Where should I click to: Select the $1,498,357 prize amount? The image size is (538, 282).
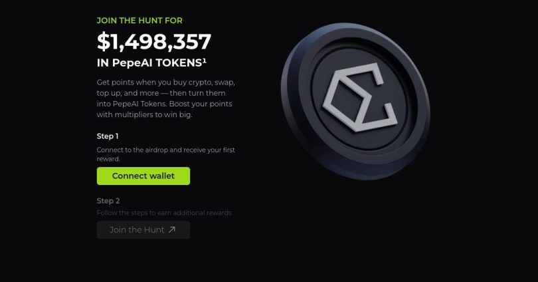click(154, 41)
